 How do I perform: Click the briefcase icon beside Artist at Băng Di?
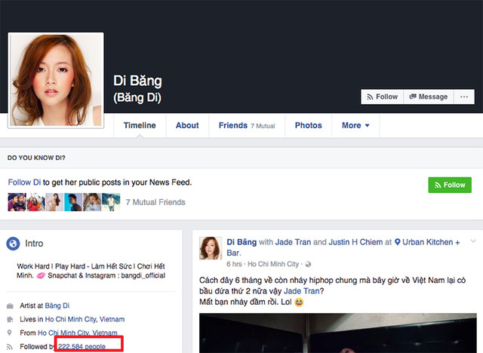click(x=10, y=306)
